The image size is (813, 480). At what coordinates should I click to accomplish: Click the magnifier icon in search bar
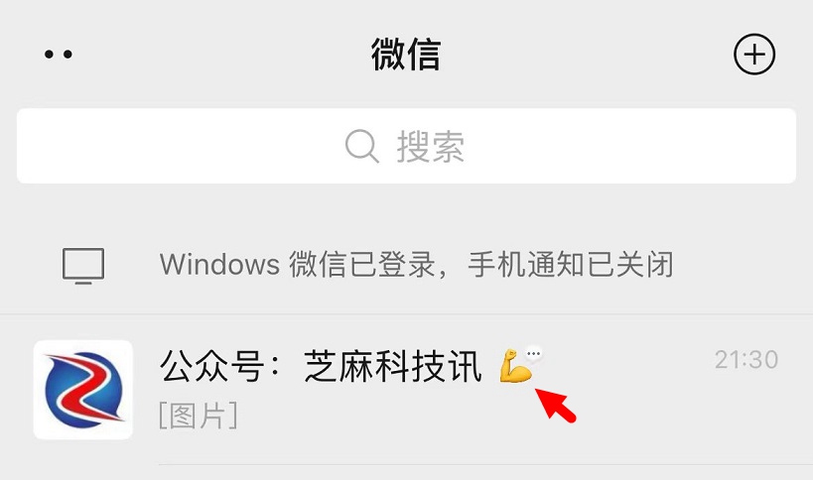(362, 146)
